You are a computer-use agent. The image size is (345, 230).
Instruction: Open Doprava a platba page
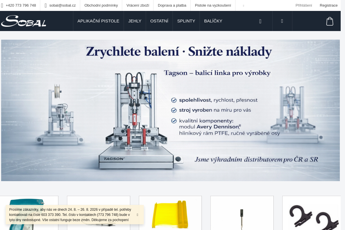172,5
